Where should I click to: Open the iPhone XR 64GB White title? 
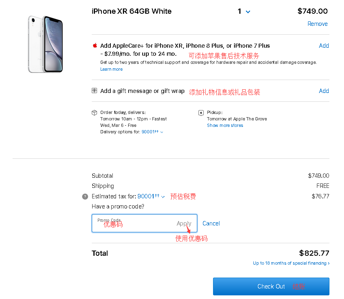tap(131, 11)
